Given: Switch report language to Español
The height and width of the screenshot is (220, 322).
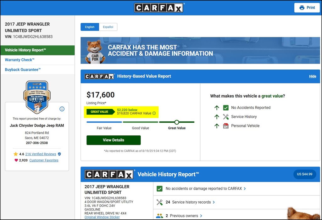Looking at the screenshot, I should point(108,27).
